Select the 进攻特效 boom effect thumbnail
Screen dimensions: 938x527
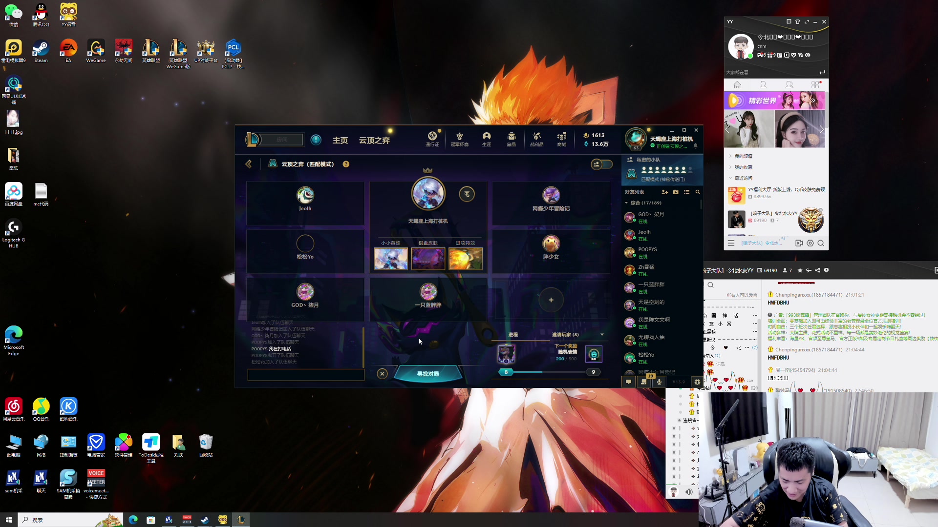pyautogui.click(x=466, y=259)
